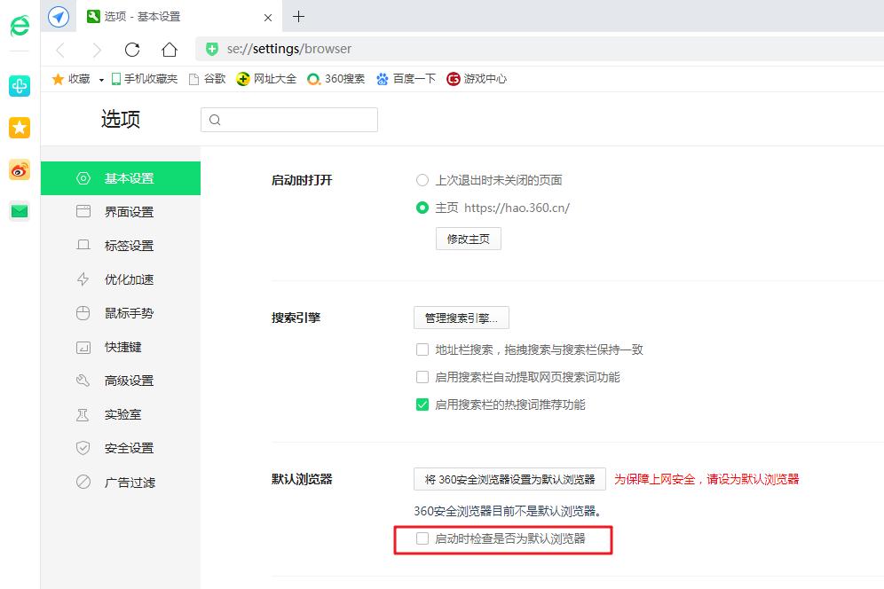
Task: Click the compass icon beside the tabs
Action: tap(59, 17)
